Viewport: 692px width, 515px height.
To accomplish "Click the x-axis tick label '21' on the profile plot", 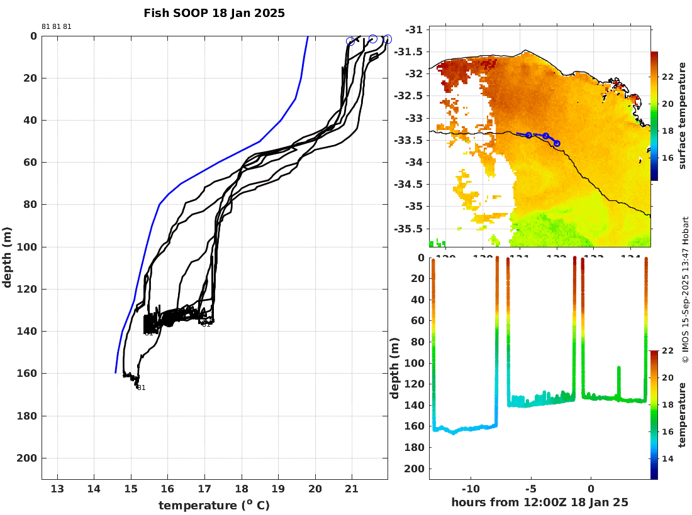I will click(x=351, y=489).
